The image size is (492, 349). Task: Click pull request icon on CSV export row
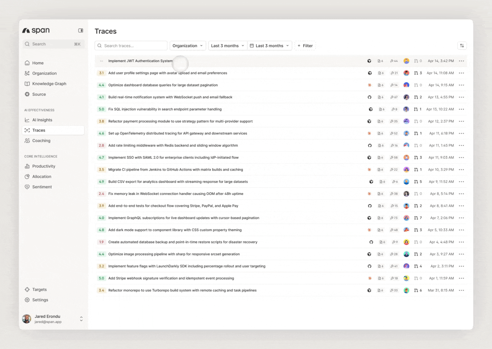point(416,182)
